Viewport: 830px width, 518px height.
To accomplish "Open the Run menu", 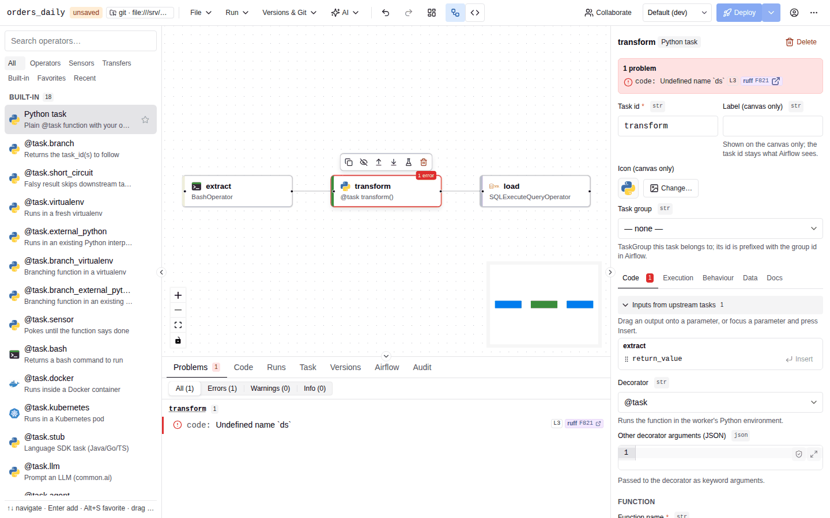I will click(237, 13).
